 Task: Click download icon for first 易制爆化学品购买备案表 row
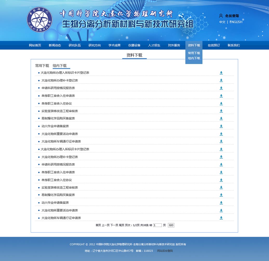coord(221,118)
